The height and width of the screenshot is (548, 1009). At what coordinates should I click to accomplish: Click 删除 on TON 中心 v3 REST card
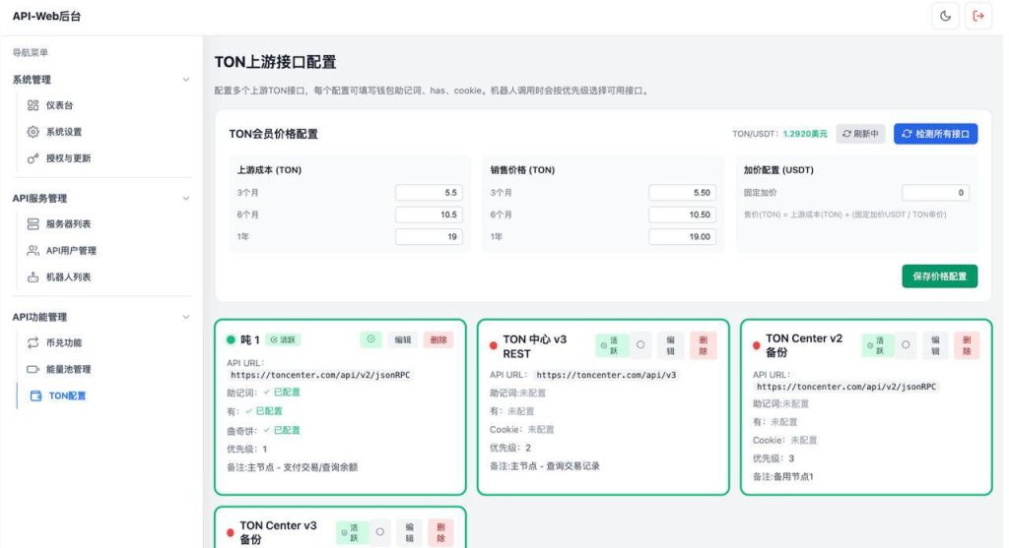pyautogui.click(x=703, y=345)
